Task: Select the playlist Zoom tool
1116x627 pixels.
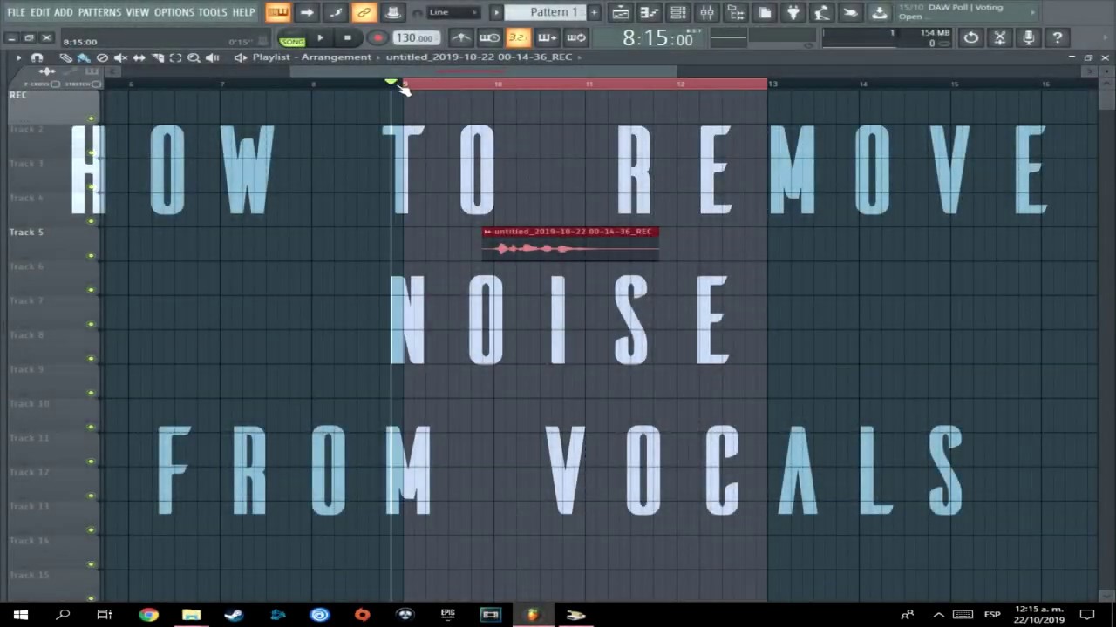Action: coord(194,57)
